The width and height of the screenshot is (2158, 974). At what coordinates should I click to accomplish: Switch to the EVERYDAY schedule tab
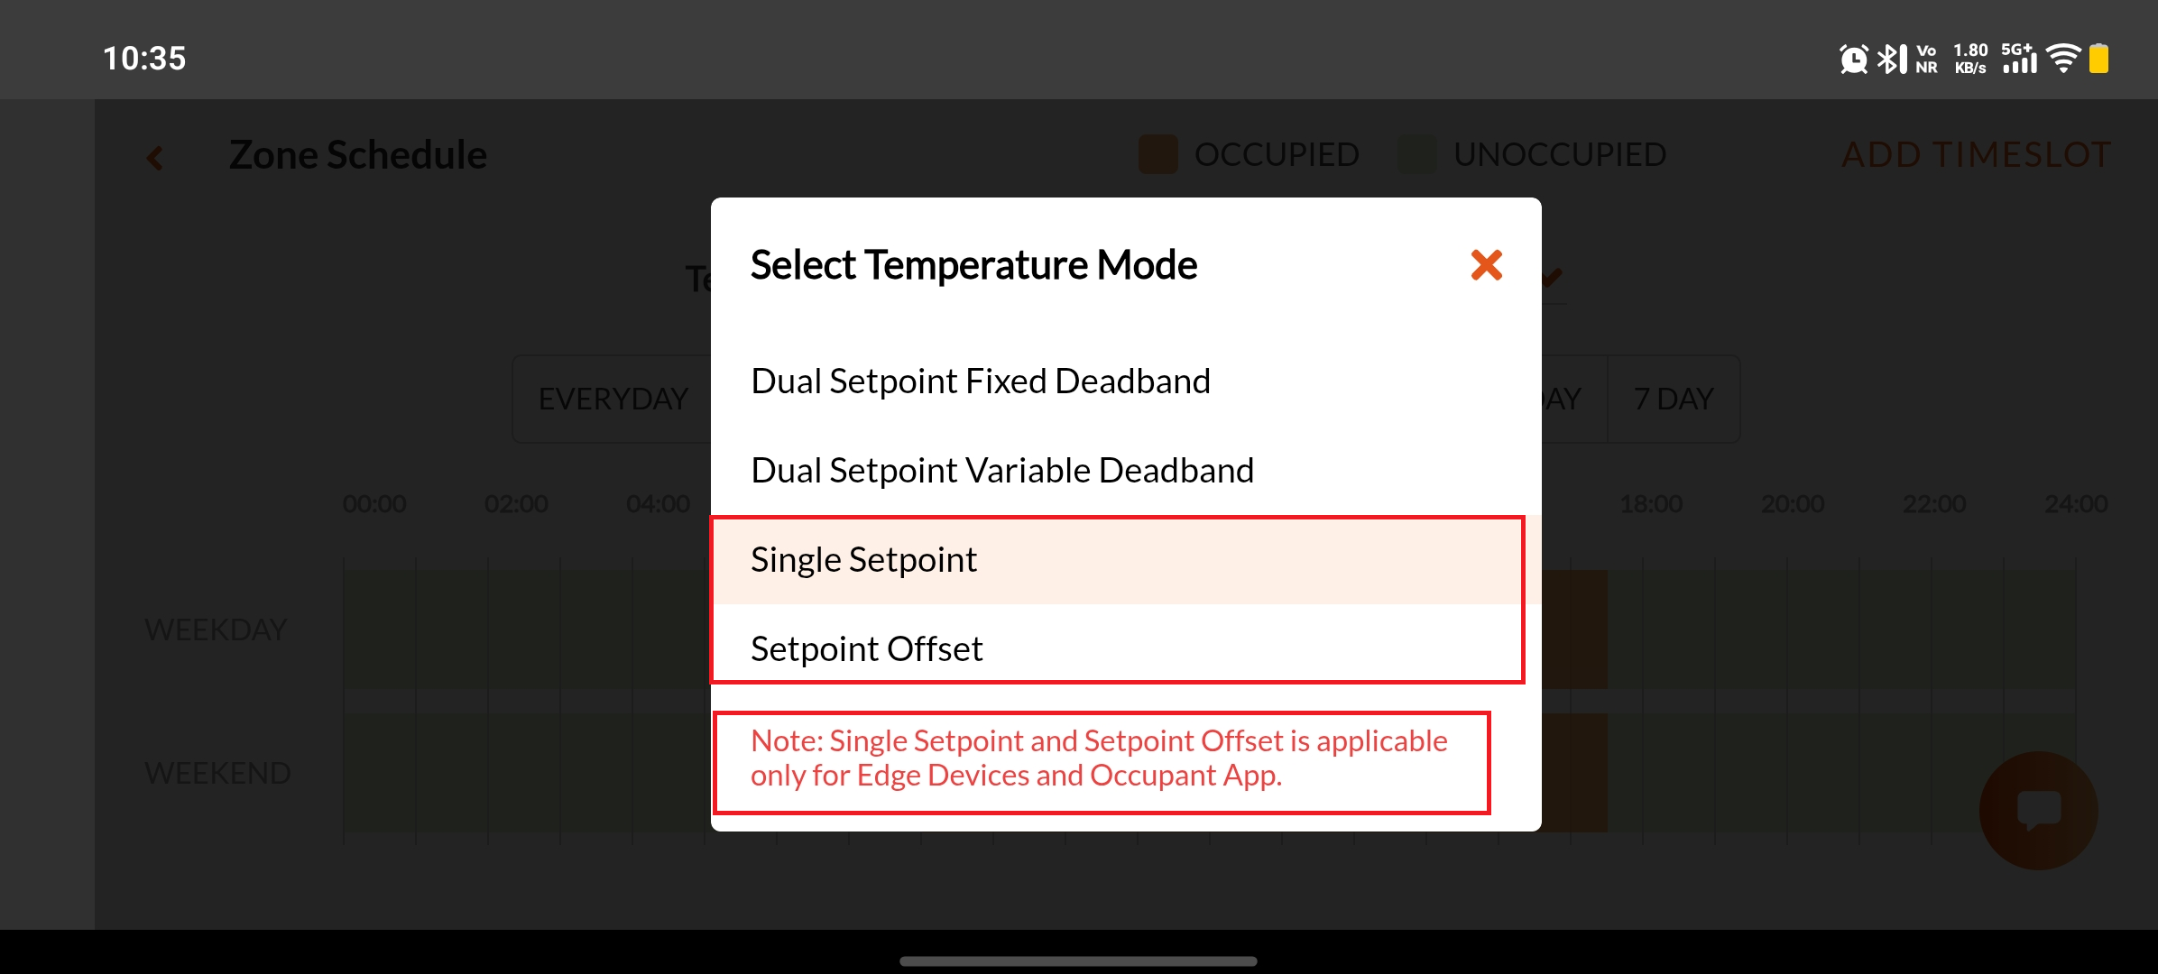click(613, 399)
